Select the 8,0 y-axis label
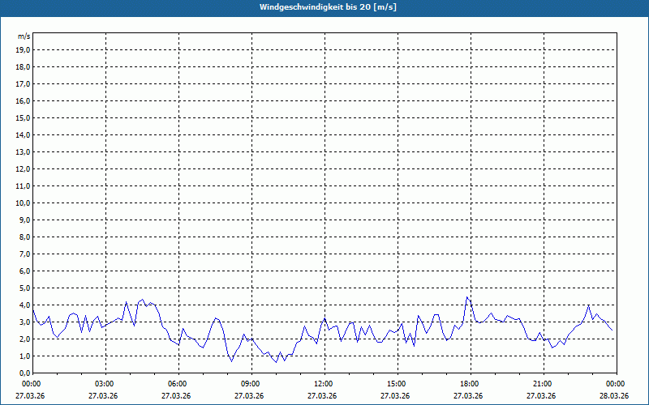The image size is (649, 405). tap(25, 237)
